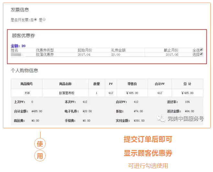Click the 金额: 20 blue text

18,46
